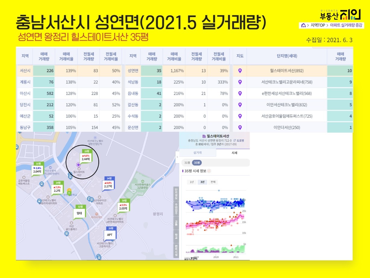Select the 3년 chart period

(202, 182)
